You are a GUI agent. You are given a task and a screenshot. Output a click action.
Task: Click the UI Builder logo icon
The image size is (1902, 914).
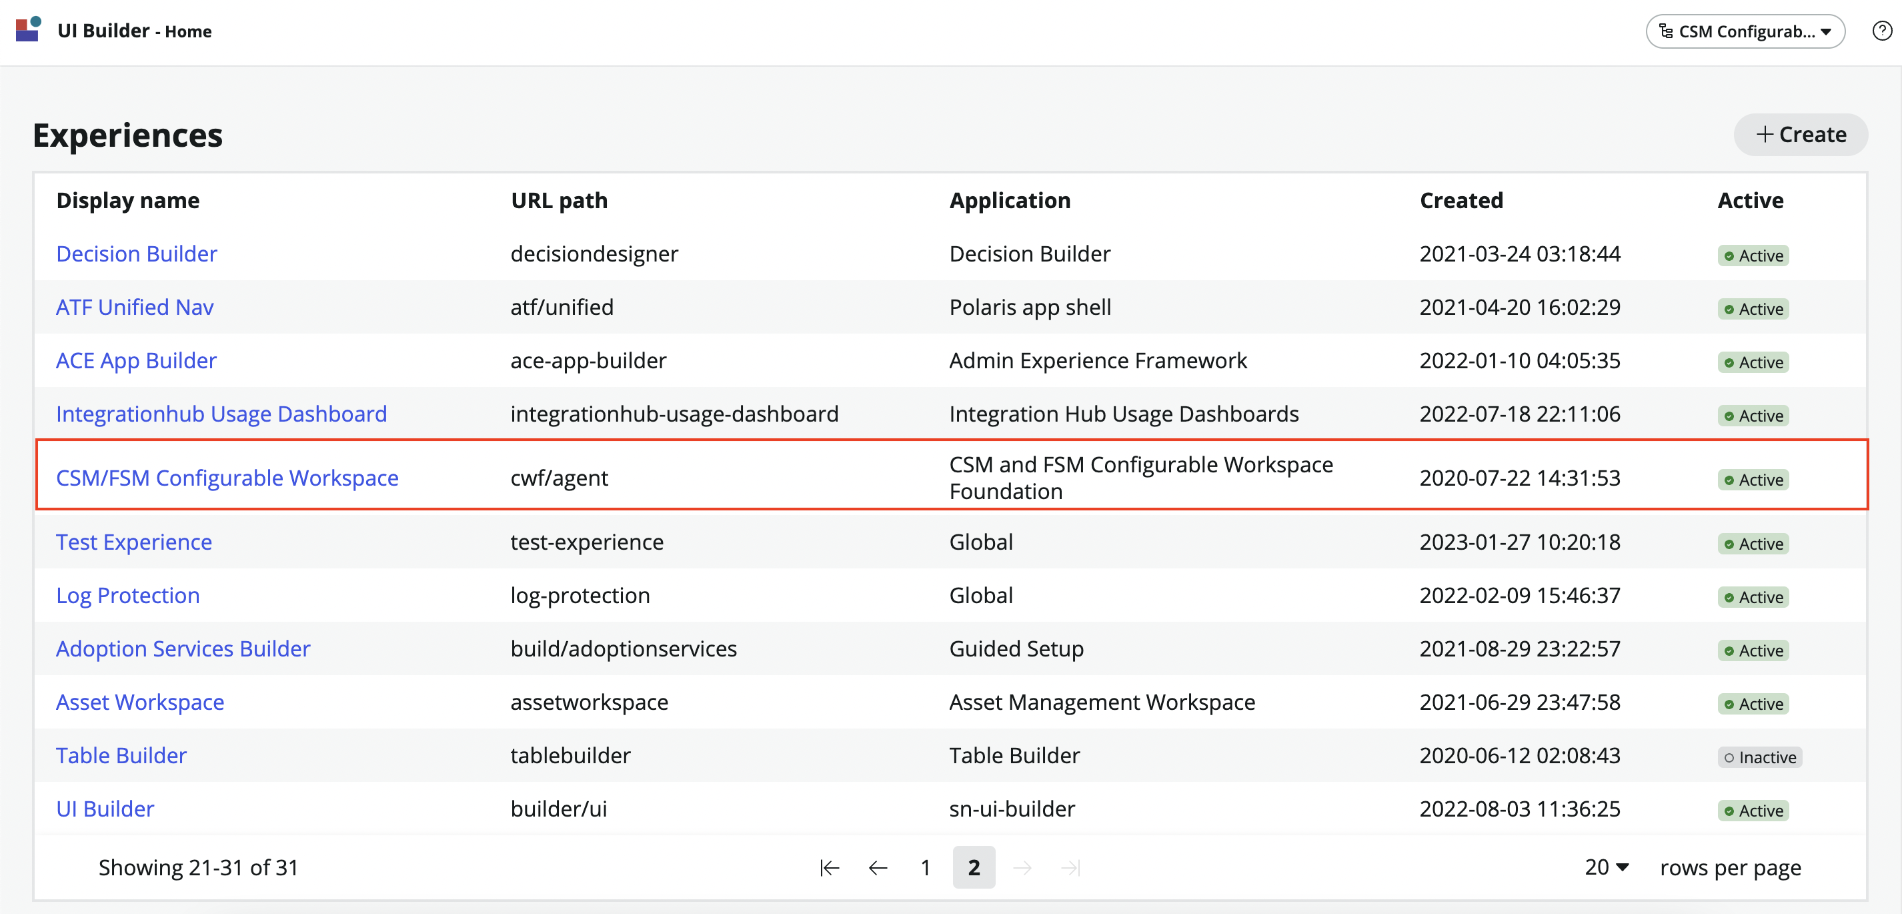(28, 29)
